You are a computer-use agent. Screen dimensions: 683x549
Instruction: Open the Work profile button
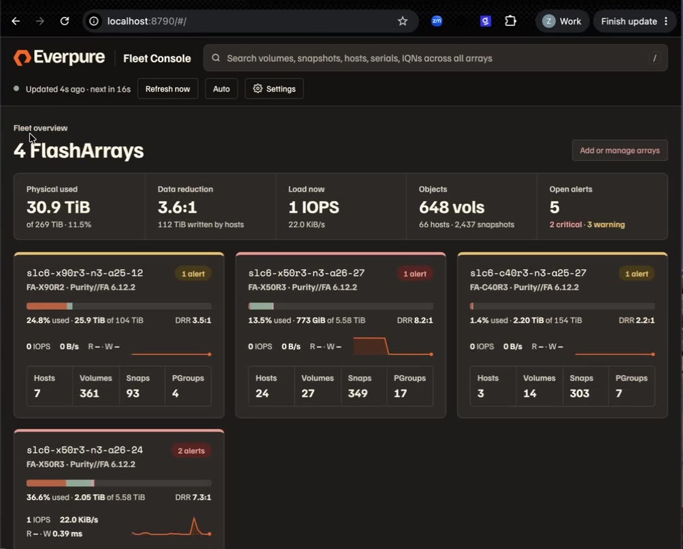pos(562,21)
